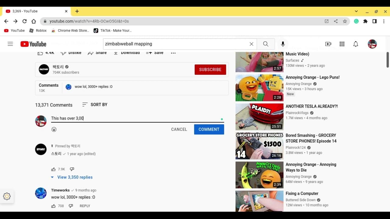The image size is (390, 219).
Task: Focus the comment text field
Action: click(137, 118)
